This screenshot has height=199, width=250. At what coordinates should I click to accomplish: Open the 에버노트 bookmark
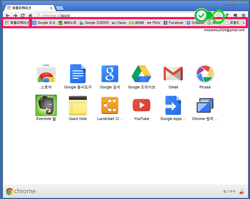click(67, 23)
